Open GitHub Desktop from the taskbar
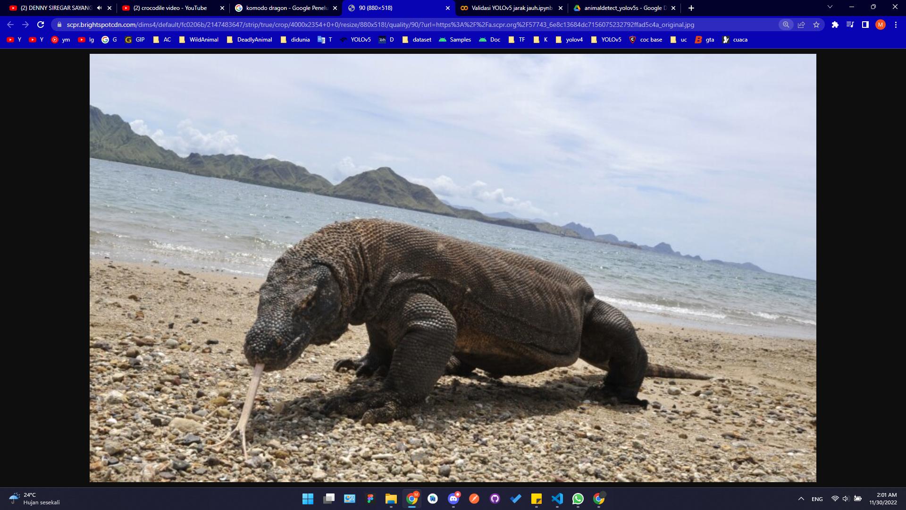Viewport: 906px width, 510px height. click(x=495, y=499)
